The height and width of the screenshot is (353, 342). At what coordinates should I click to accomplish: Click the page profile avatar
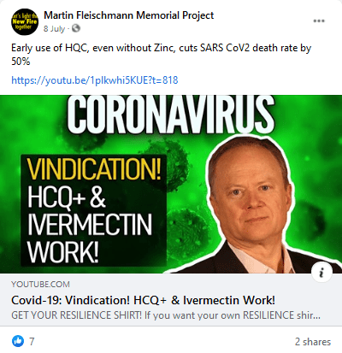tap(25, 21)
